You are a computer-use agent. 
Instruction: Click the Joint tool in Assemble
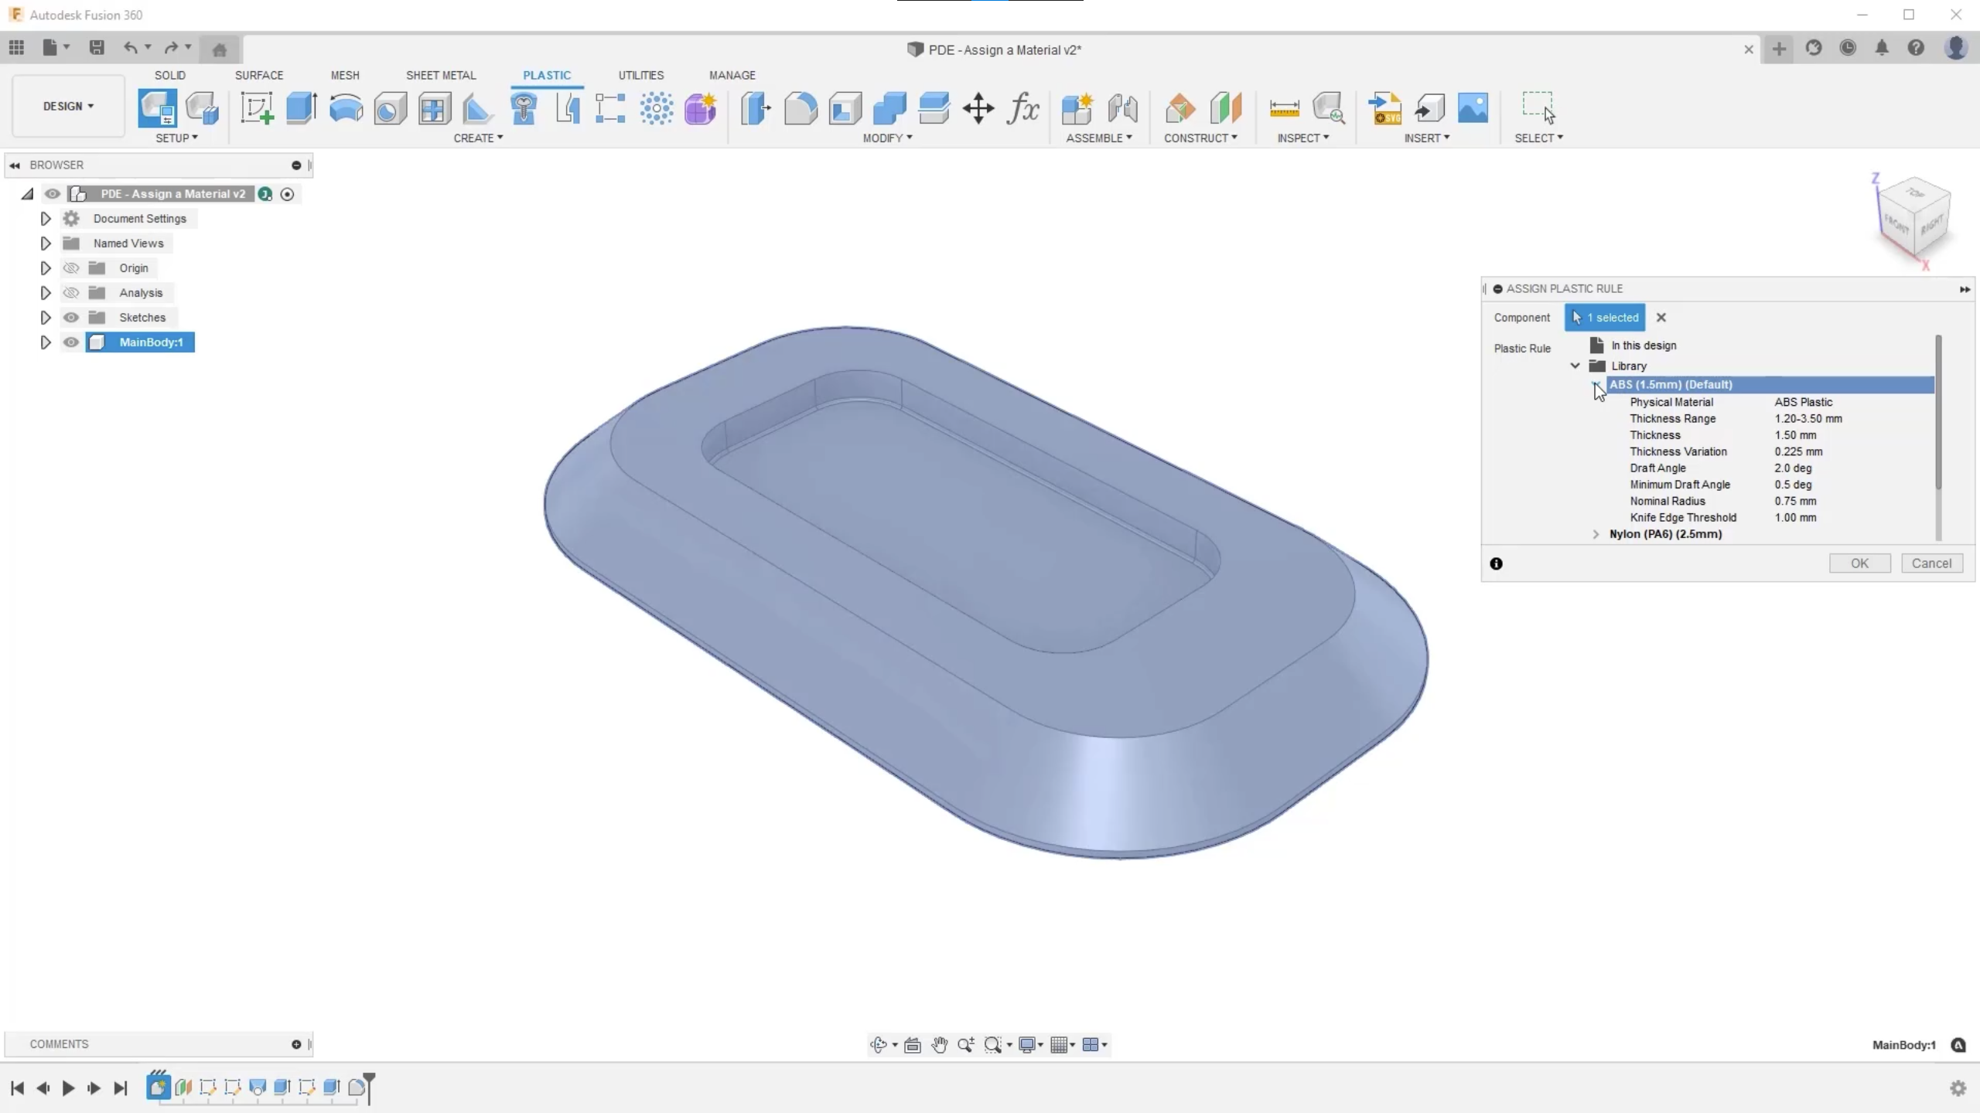pos(1122,108)
